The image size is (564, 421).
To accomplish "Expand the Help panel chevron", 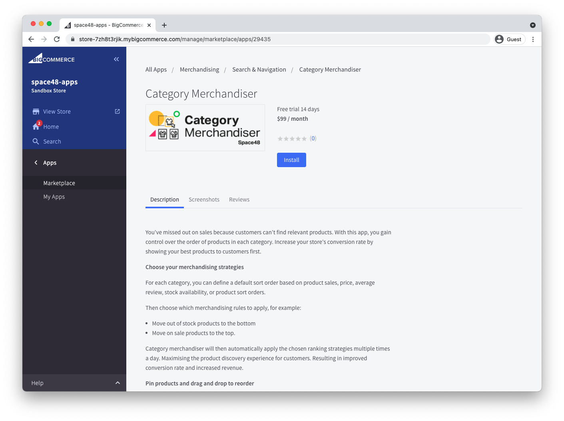I will (x=118, y=383).
